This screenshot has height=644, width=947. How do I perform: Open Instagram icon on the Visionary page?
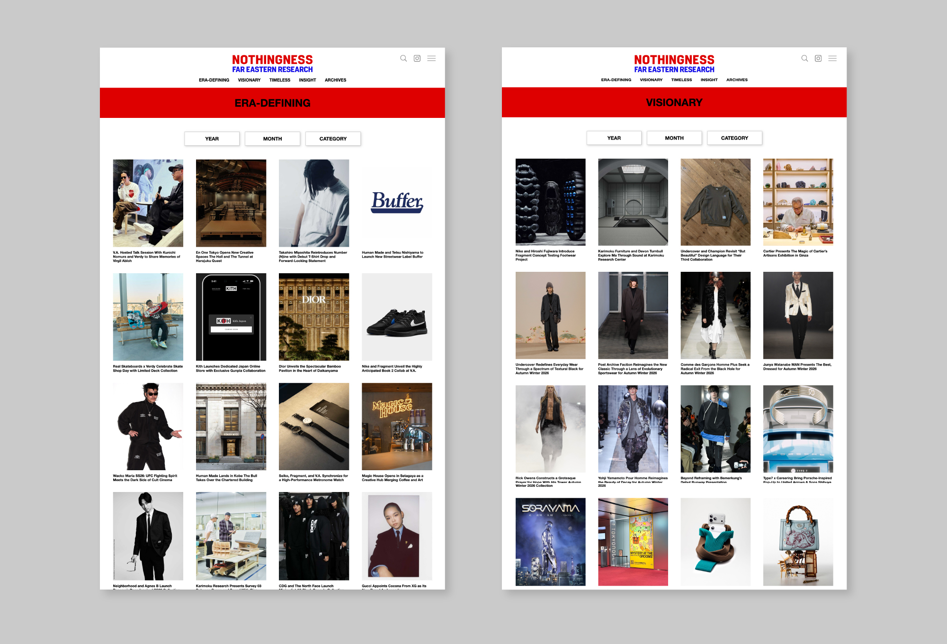(818, 58)
